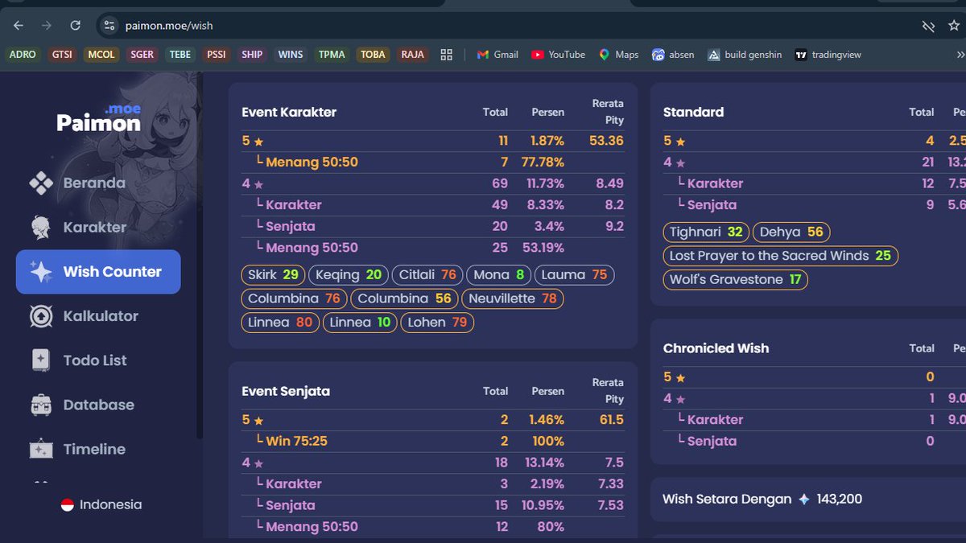Image resolution: width=966 pixels, height=543 pixels.
Task: Click the Event Karakter heading
Action: 289,112
